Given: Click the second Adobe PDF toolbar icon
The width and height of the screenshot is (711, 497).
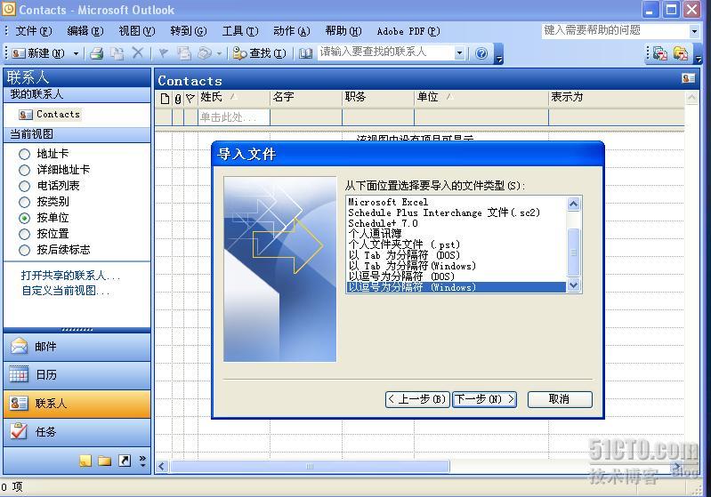Looking at the screenshot, I should (x=681, y=53).
